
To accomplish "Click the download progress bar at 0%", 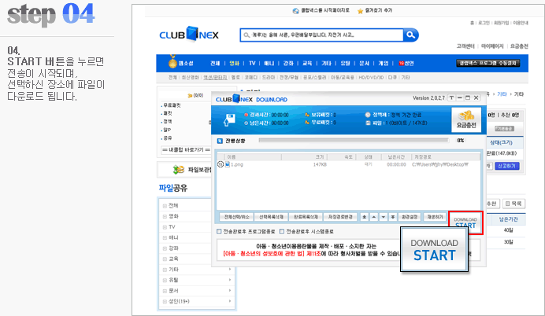I will point(354,140).
